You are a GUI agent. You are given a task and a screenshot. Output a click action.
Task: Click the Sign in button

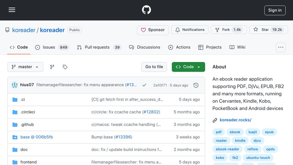(275, 10)
